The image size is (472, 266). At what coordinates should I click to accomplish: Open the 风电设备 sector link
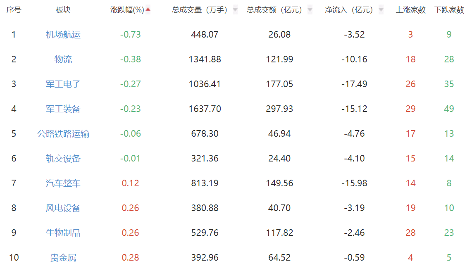pos(63,208)
